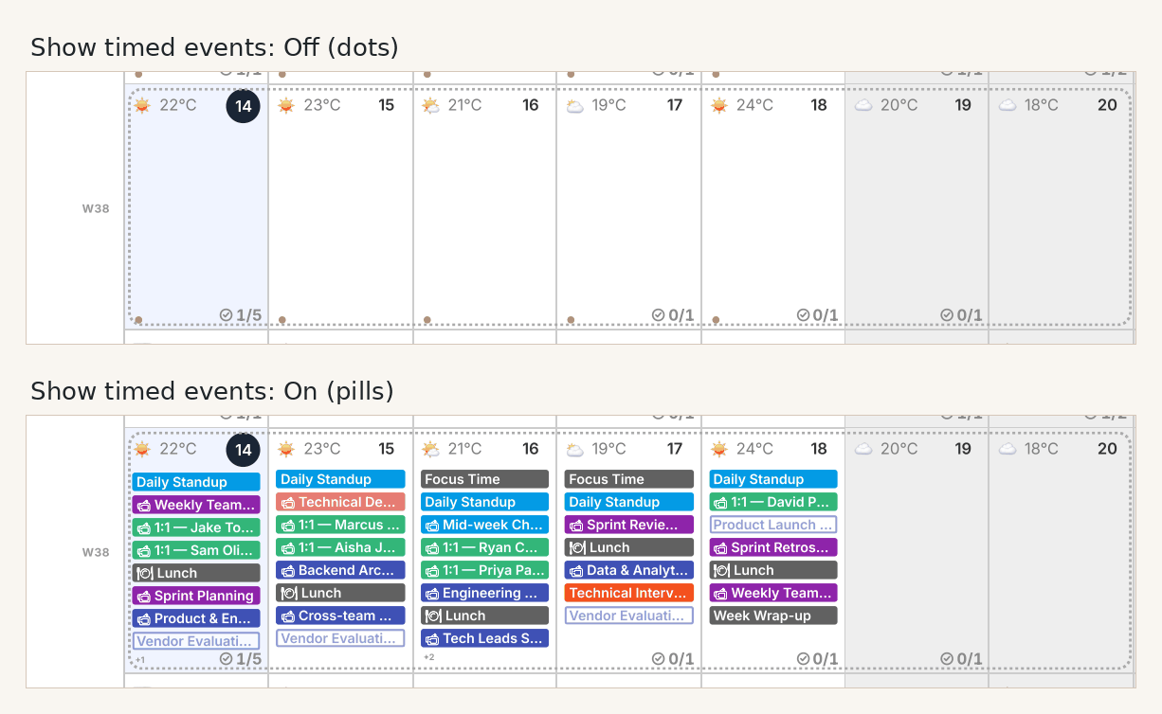Click the 0/1 task counter on day 17 in the dots view
The height and width of the screenshot is (714, 1162).
coord(673,315)
